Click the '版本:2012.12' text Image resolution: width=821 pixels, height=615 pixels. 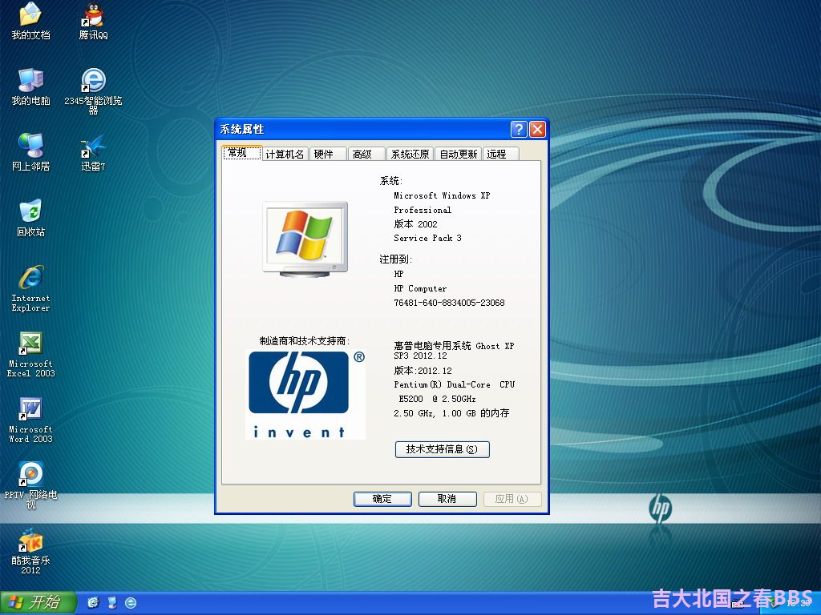423,371
